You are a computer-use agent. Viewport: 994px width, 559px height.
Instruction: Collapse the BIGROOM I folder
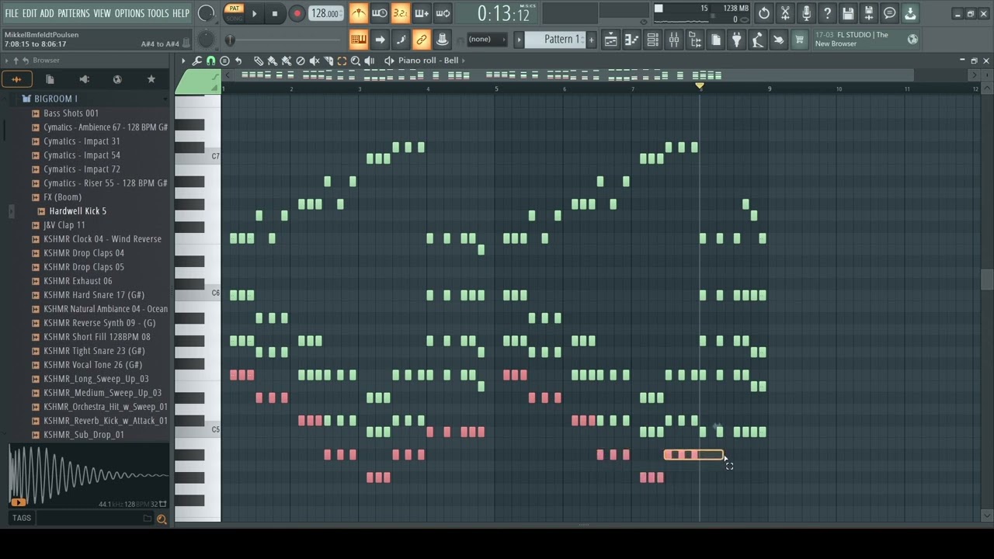point(56,99)
